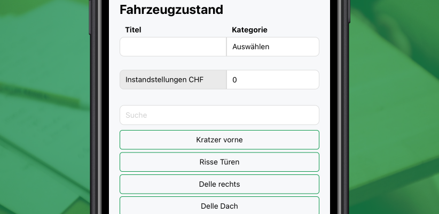Click the Auswählen placeholder text

pyautogui.click(x=251, y=47)
